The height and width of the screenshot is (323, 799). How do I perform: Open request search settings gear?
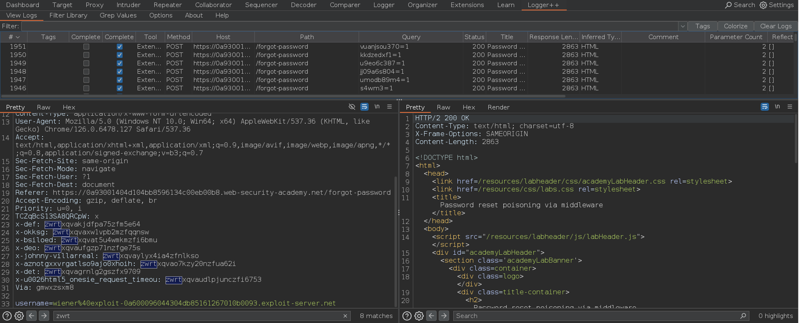pyautogui.click(x=19, y=316)
